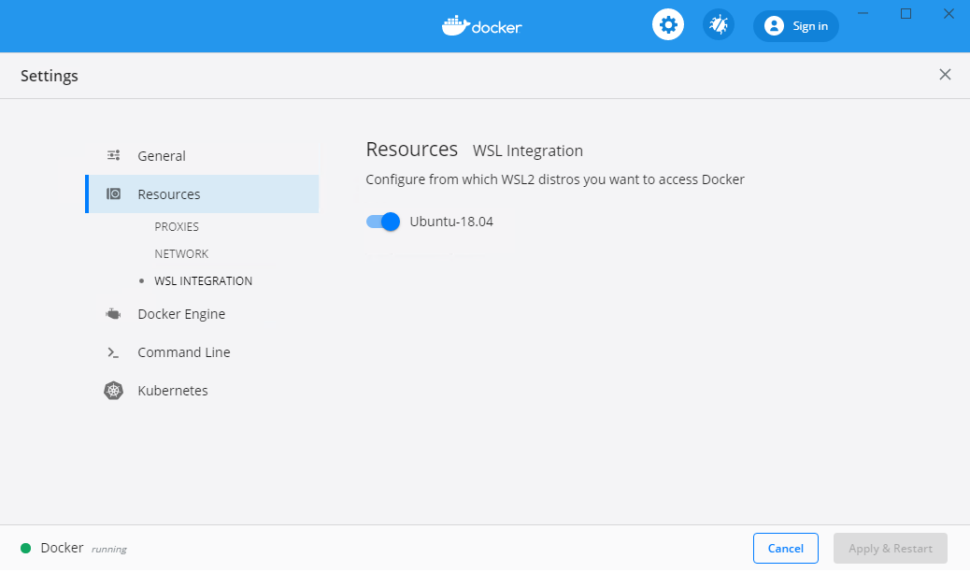Click the green Docker running status dot
Viewport: 970px width, 573px height.
point(24,548)
